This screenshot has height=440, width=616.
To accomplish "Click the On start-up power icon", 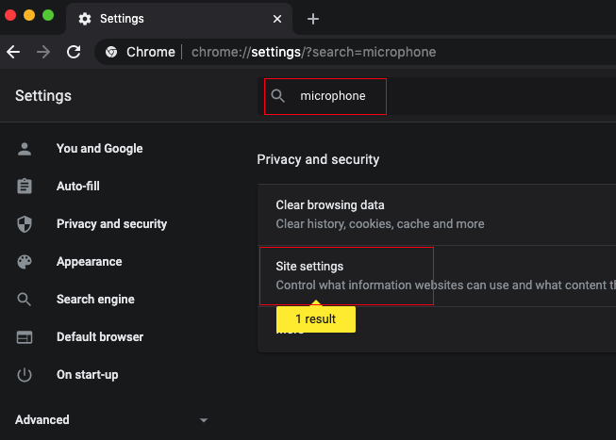I will [x=25, y=375].
